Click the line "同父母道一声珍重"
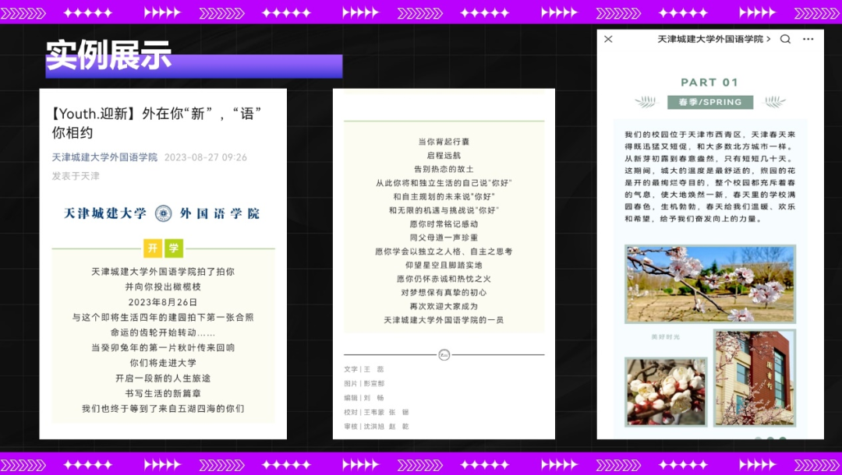Screen dimensions: 842x475 point(444,237)
